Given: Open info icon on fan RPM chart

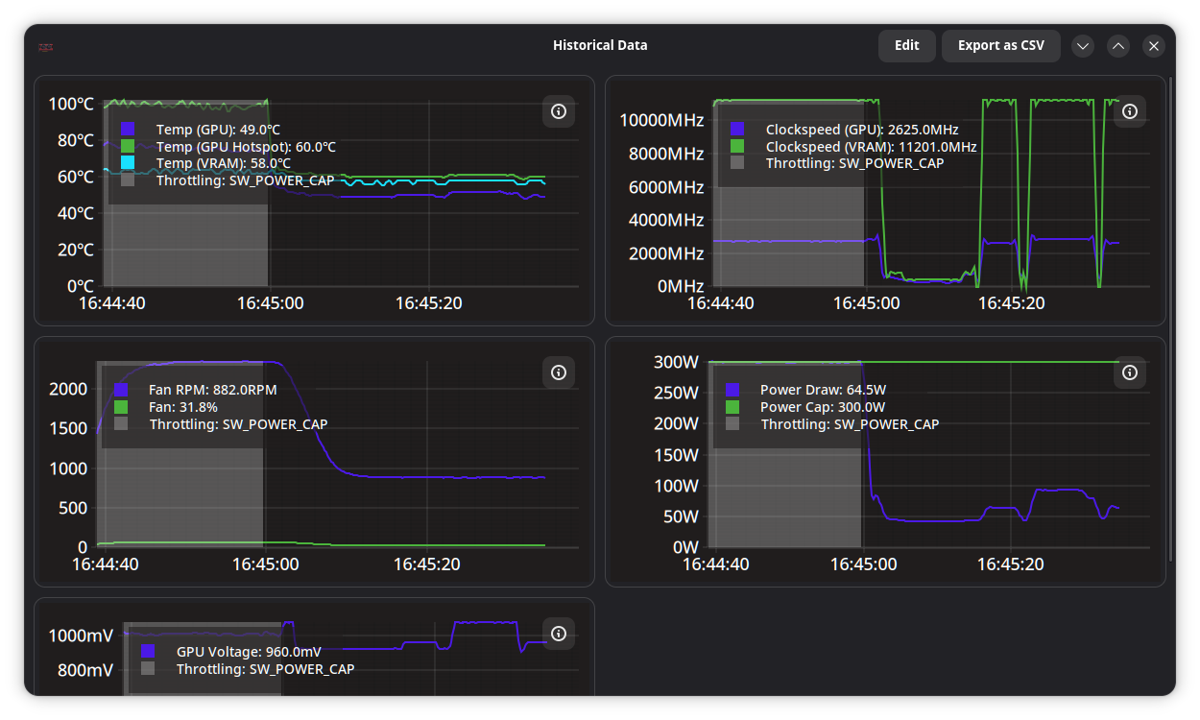Looking at the screenshot, I should point(559,372).
